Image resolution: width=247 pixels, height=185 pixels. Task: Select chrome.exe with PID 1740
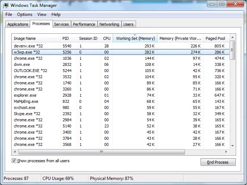pyautogui.click(x=121, y=83)
